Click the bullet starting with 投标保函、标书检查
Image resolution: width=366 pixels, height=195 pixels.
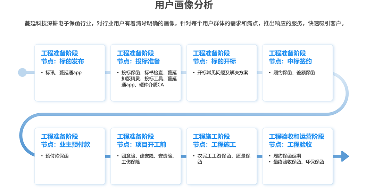click(x=149, y=79)
